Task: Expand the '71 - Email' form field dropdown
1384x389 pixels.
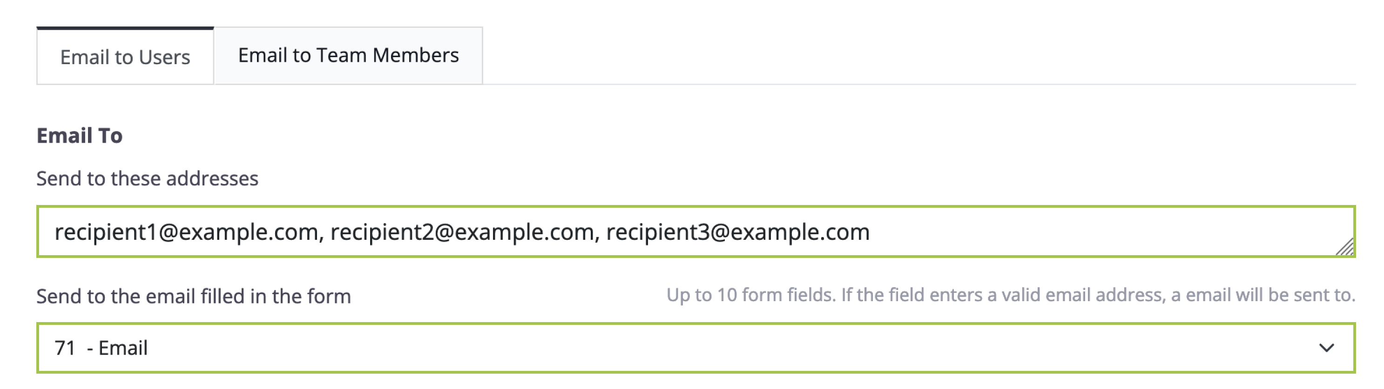Action: 695,348
